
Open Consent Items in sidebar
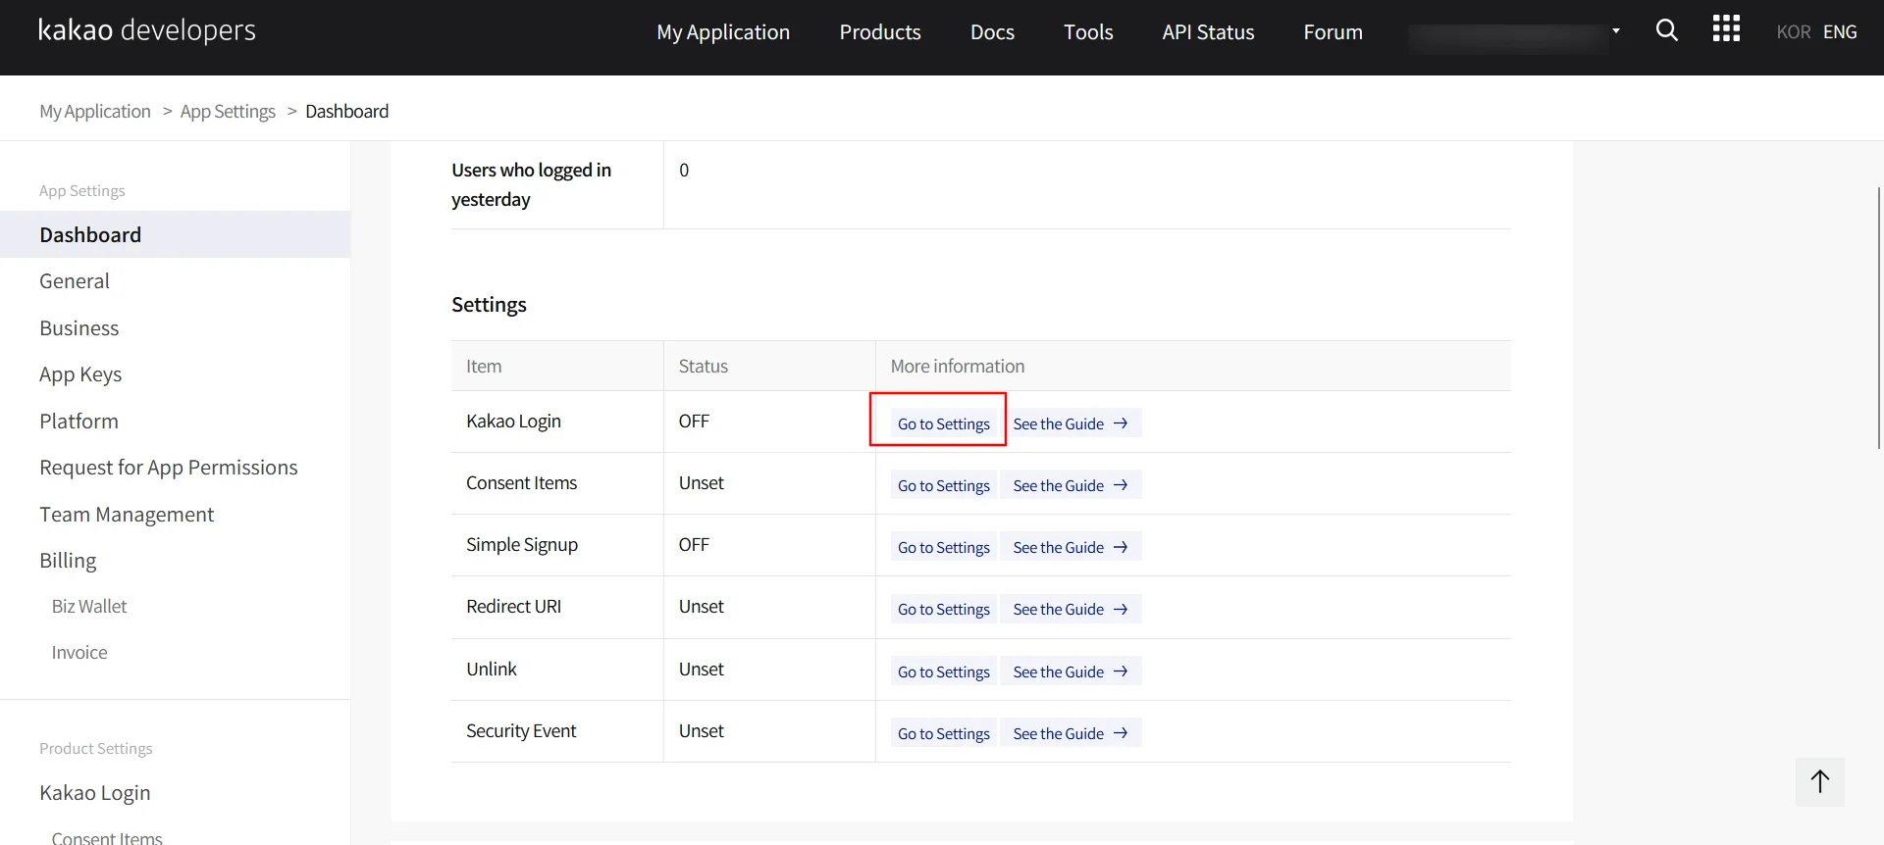[107, 838]
